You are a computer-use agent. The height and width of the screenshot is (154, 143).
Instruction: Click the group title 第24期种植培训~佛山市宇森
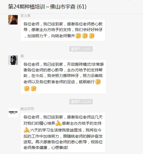pos(42,7)
